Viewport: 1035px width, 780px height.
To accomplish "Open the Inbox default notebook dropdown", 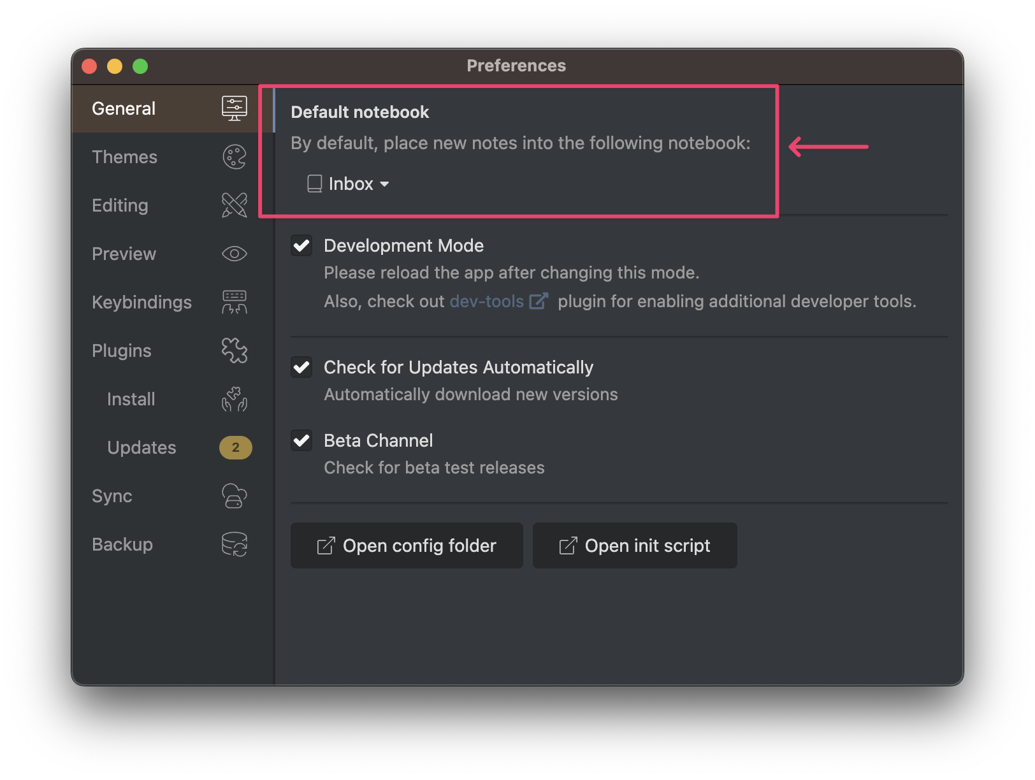I will pos(348,184).
